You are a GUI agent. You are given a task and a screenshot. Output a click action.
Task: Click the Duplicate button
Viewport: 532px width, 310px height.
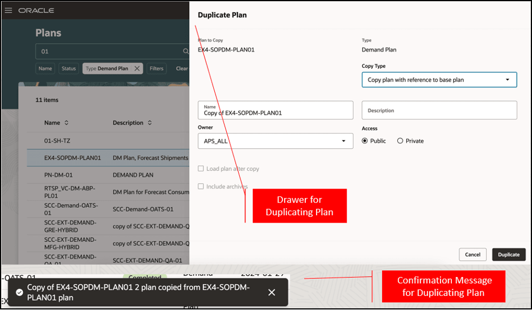click(509, 254)
